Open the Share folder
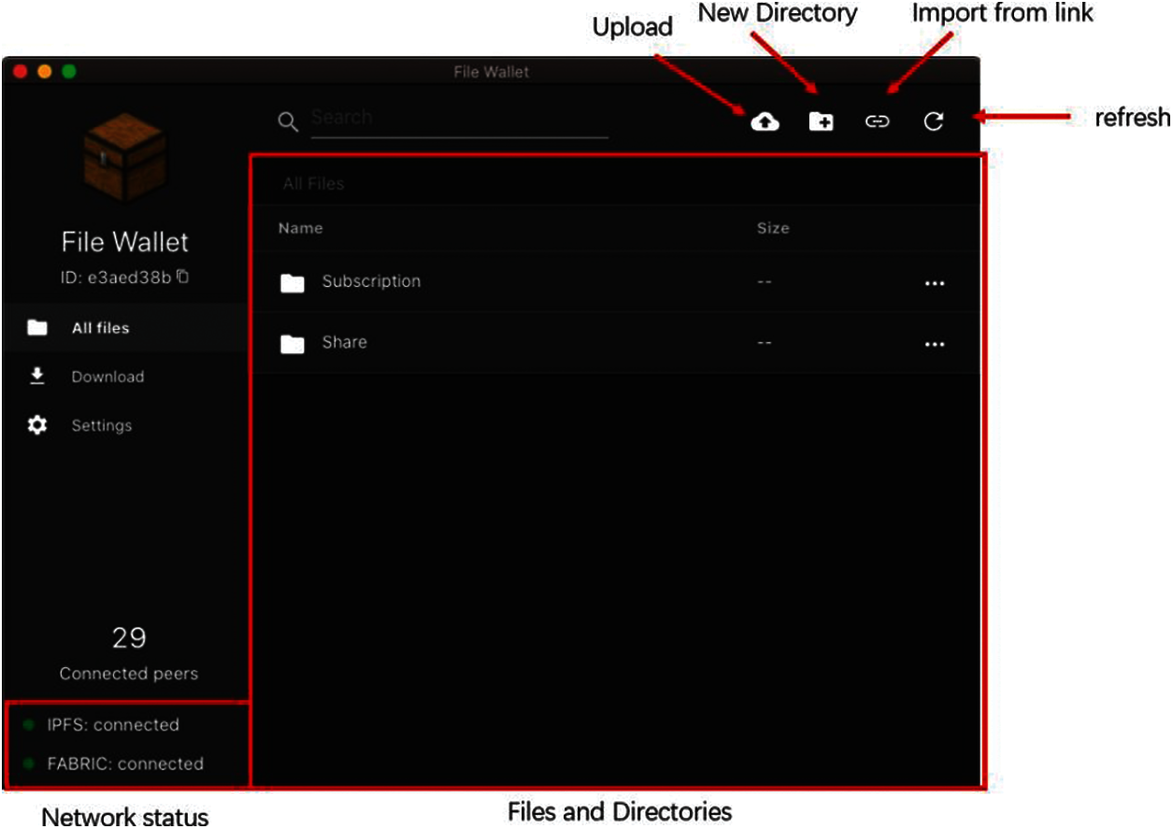The image size is (1173, 829). pos(344,342)
